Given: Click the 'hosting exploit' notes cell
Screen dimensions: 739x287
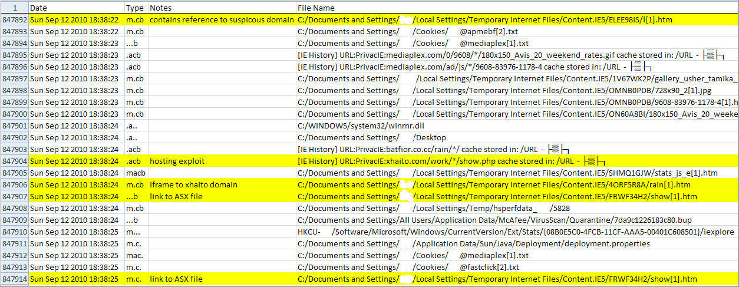Looking at the screenshot, I should [222, 161].
